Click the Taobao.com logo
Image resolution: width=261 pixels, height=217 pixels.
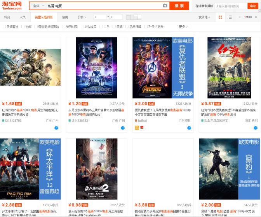12,6
